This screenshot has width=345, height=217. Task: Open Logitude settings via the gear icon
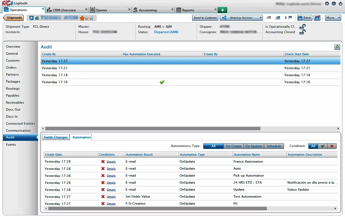327,3
